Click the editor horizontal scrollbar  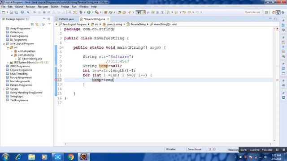point(168,144)
